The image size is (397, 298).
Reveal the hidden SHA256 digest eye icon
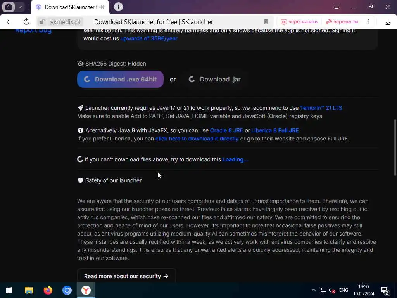pos(81,64)
